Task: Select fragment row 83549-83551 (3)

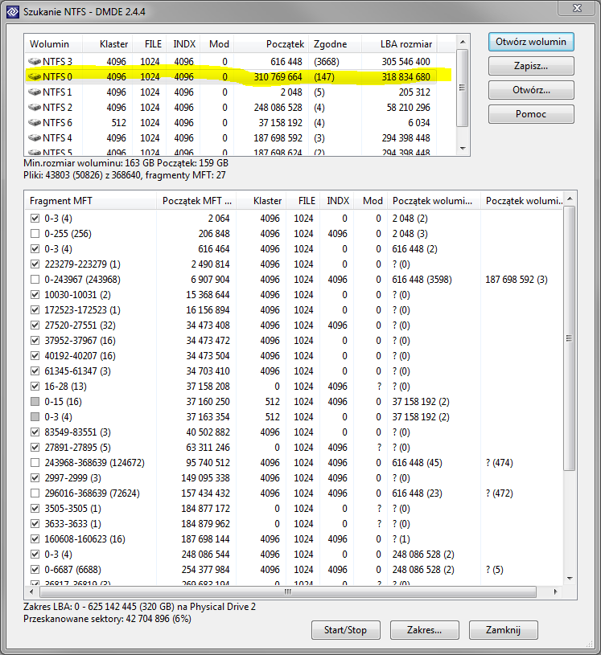Action: (294, 432)
